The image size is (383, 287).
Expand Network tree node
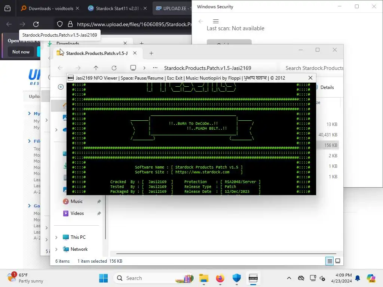click(56, 249)
